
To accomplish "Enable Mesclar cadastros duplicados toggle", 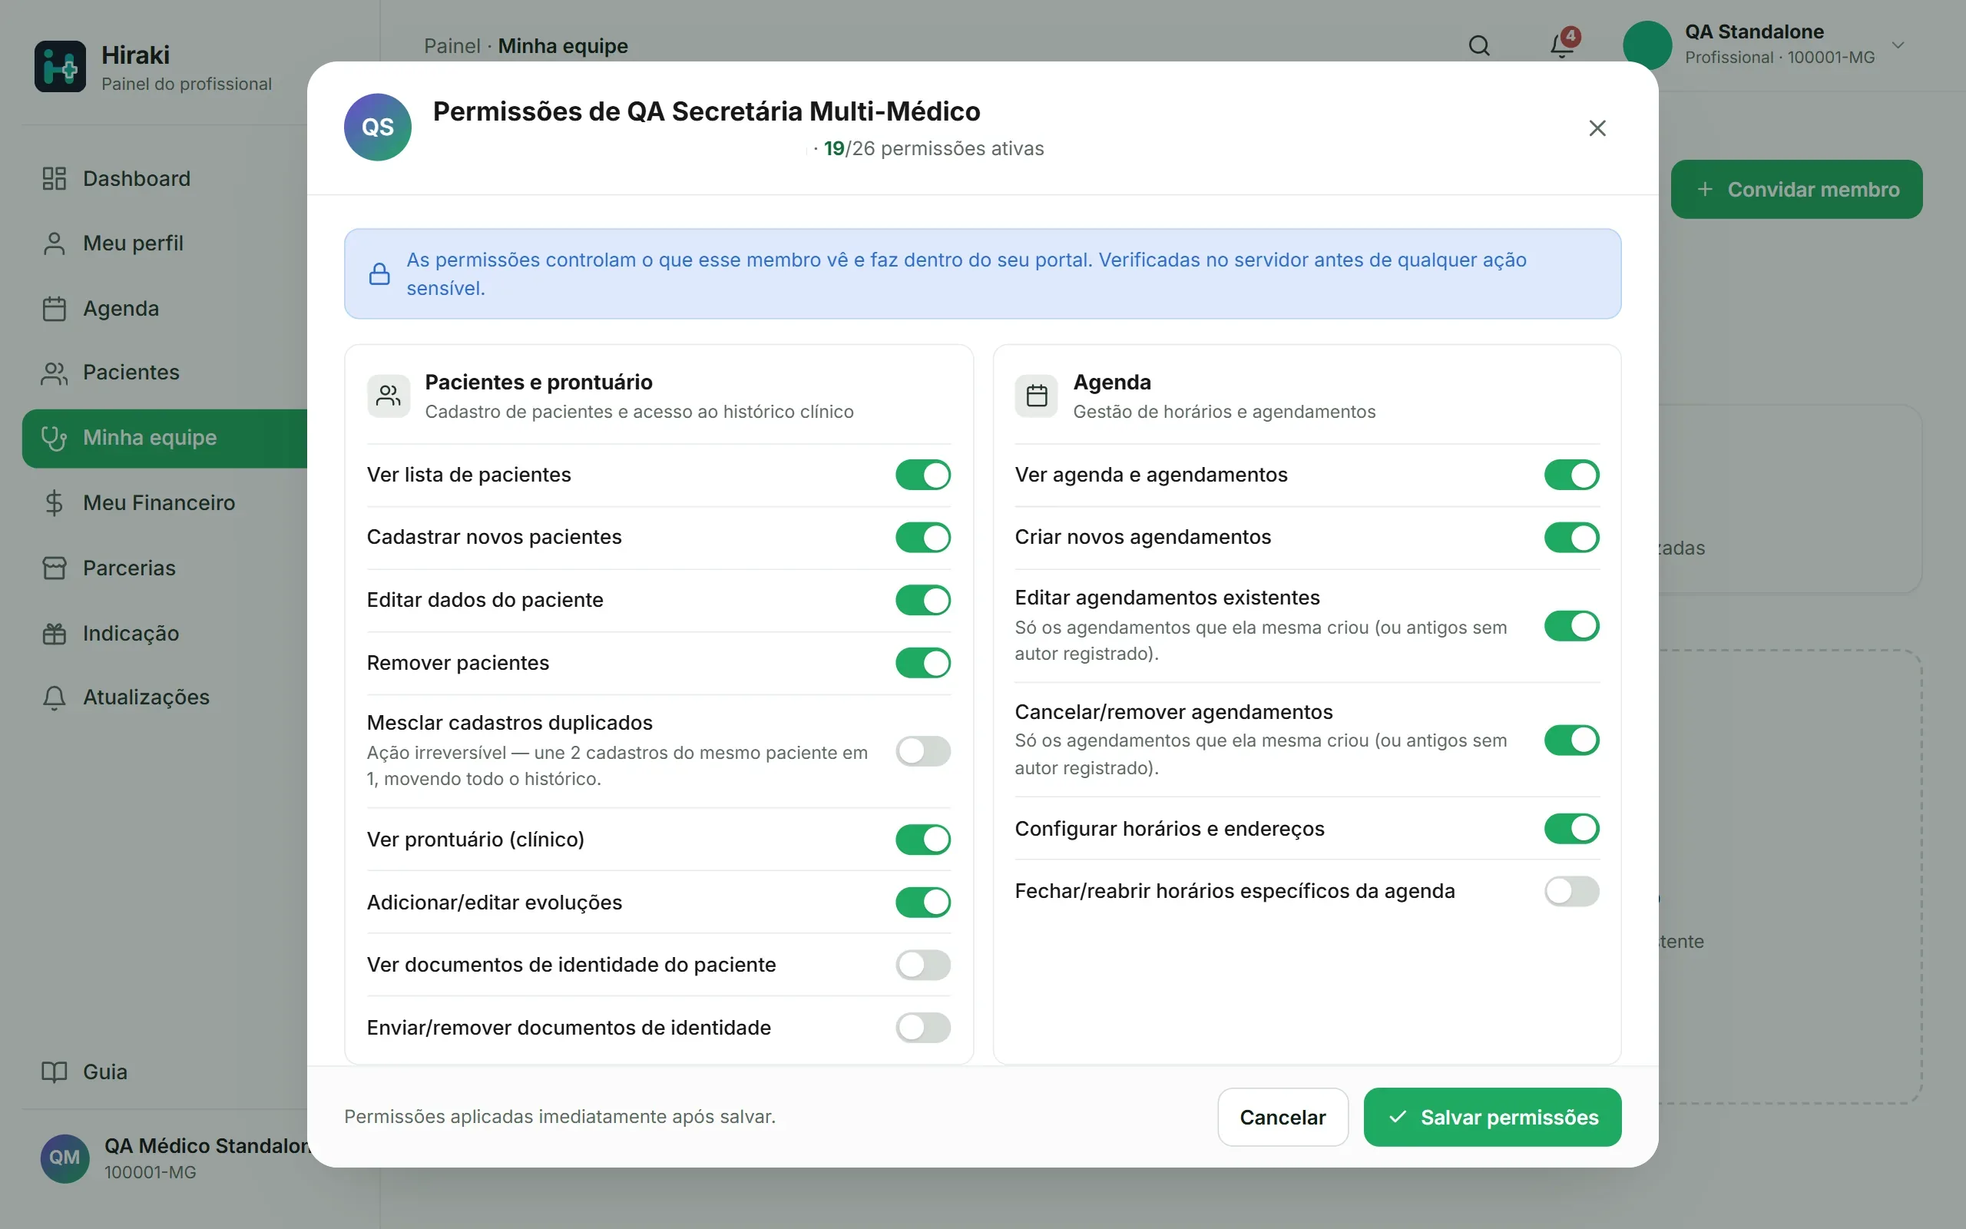I will pos(923,751).
